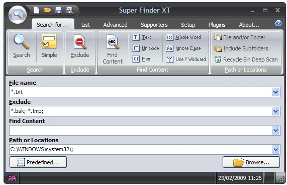Viewport: 287px width, 185px height.
Task: Click the UK flag language icon in status bar
Action: (x=12, y=178)
